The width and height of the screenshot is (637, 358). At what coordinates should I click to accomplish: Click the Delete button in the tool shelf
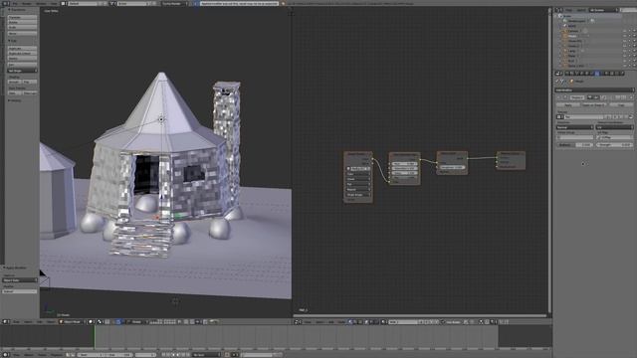(x=22, y=59)
